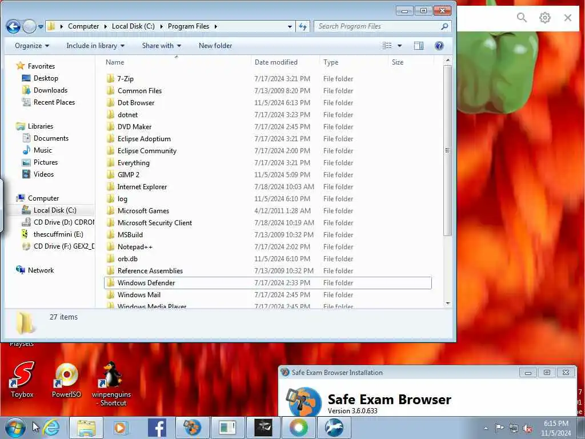Open the Toybox desktop shortcut
The image size is (585, 439).
[22, 380]
